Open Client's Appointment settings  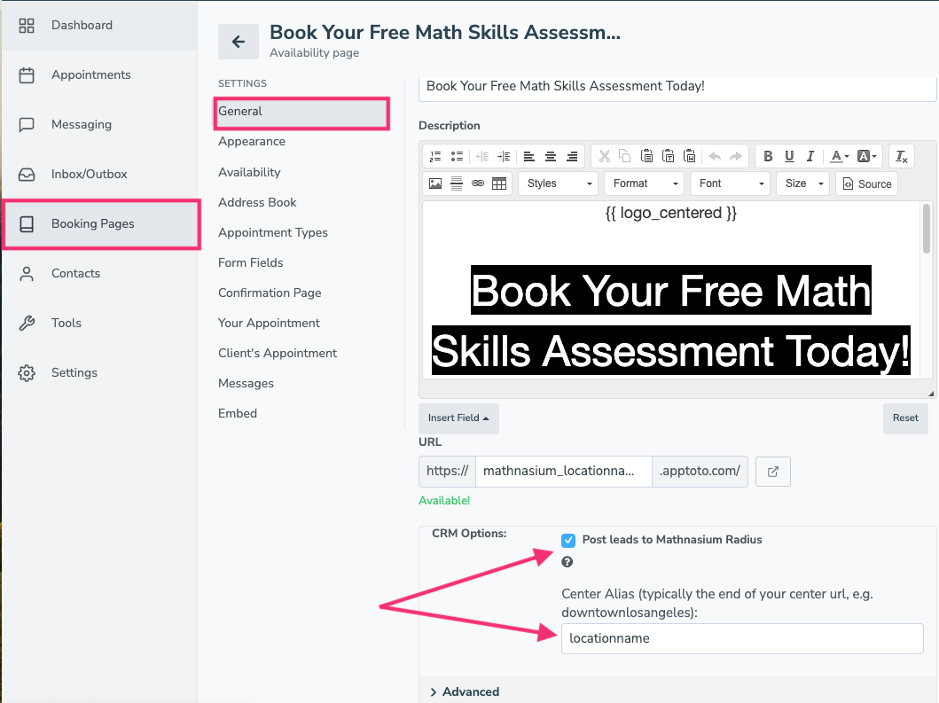point(278,353)
